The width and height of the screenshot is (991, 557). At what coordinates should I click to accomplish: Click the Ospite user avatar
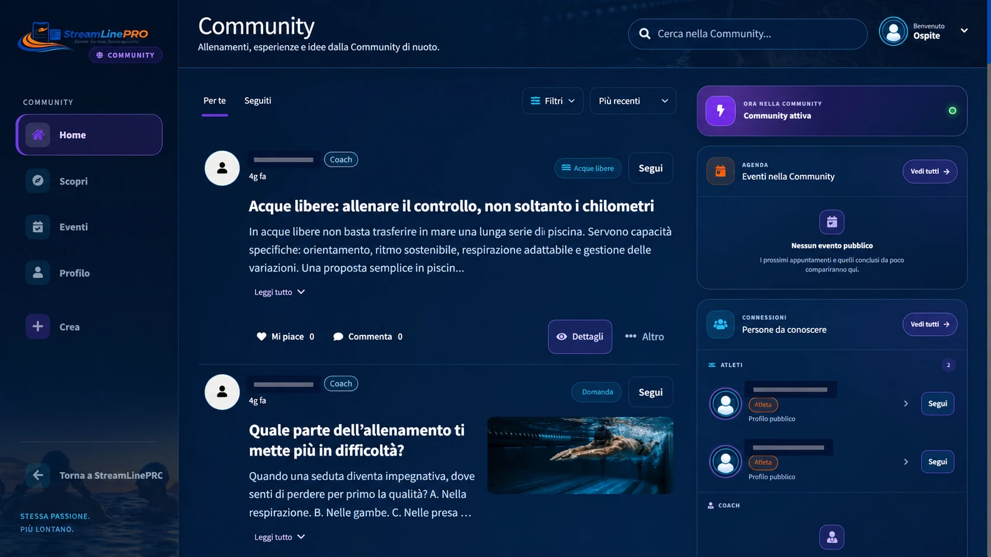[893, 31]
